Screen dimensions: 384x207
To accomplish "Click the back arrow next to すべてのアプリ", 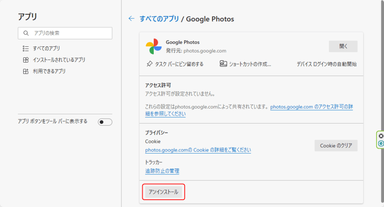I will click(x=132, y=19).
